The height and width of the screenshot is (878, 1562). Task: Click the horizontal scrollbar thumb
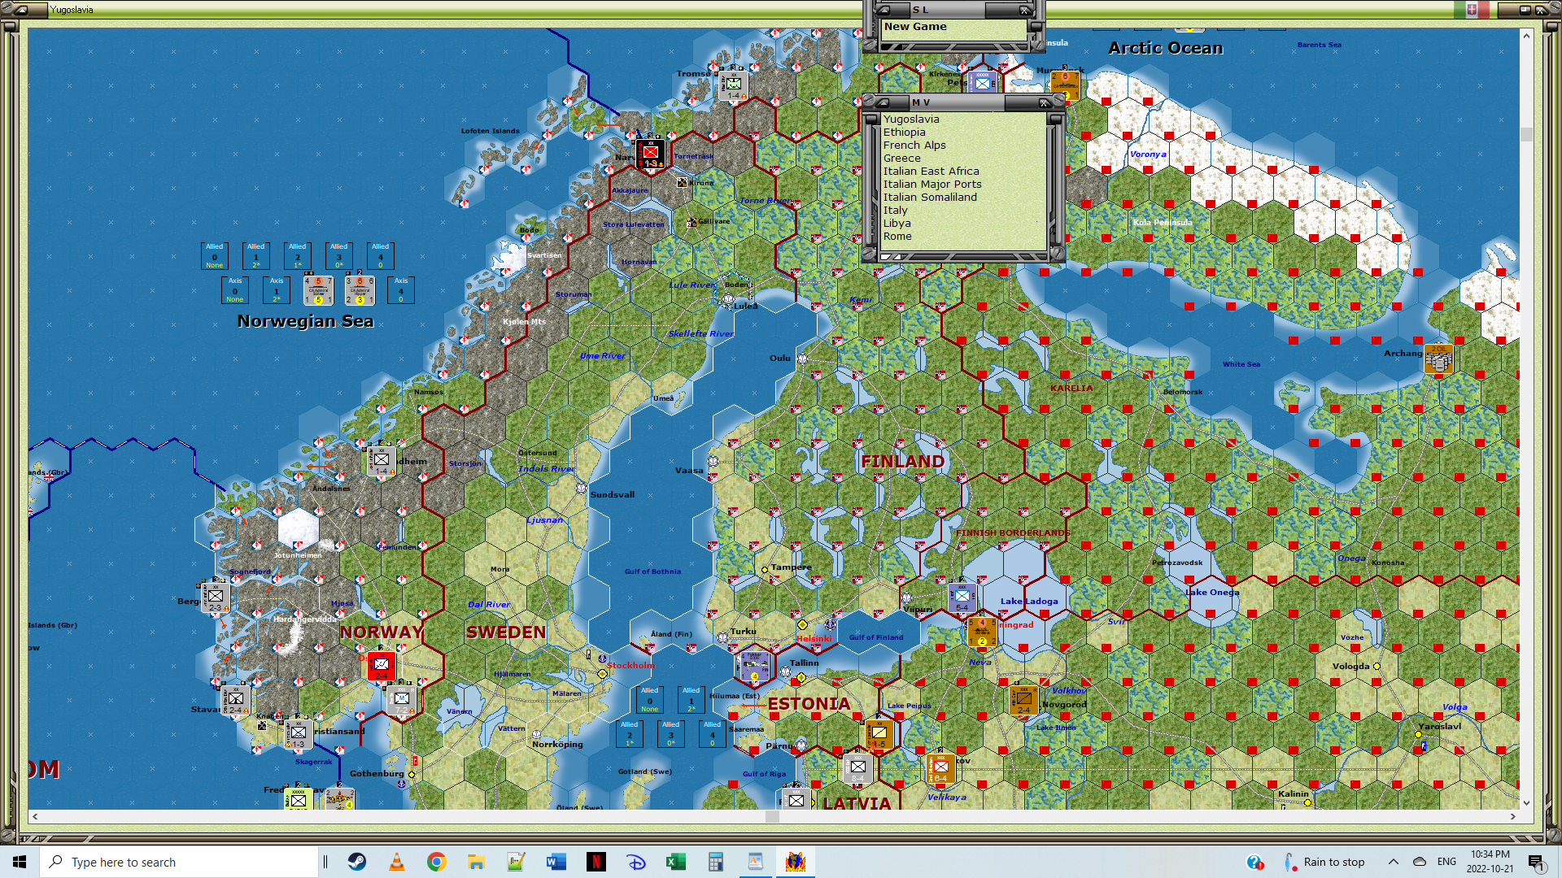click(x=772, y=816)
